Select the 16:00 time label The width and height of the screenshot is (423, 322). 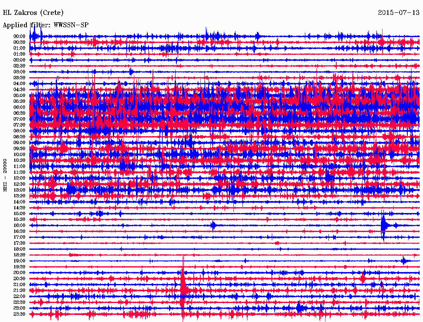(x=19, y=225)
